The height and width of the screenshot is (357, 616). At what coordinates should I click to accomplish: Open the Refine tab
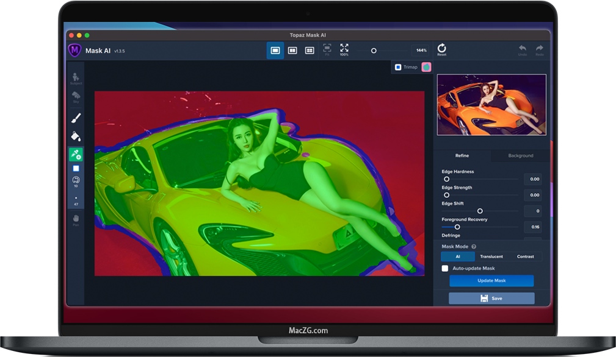click(x=462, y=155)
